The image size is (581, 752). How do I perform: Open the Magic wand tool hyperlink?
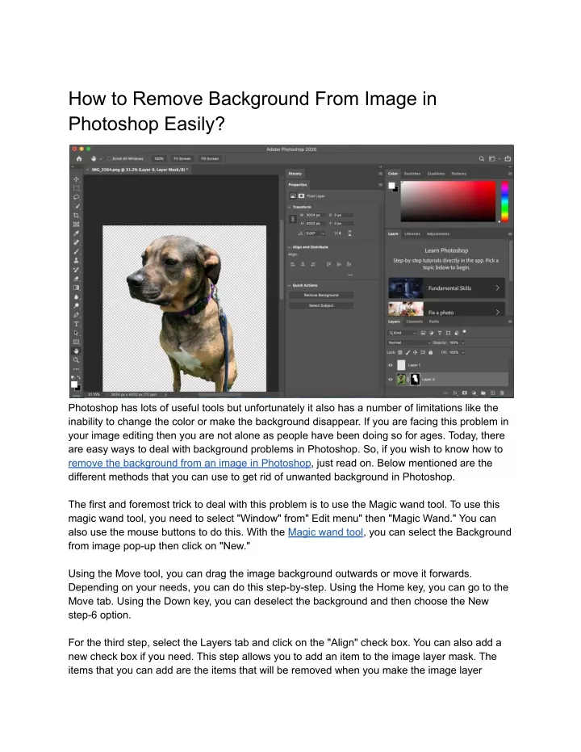326,532
